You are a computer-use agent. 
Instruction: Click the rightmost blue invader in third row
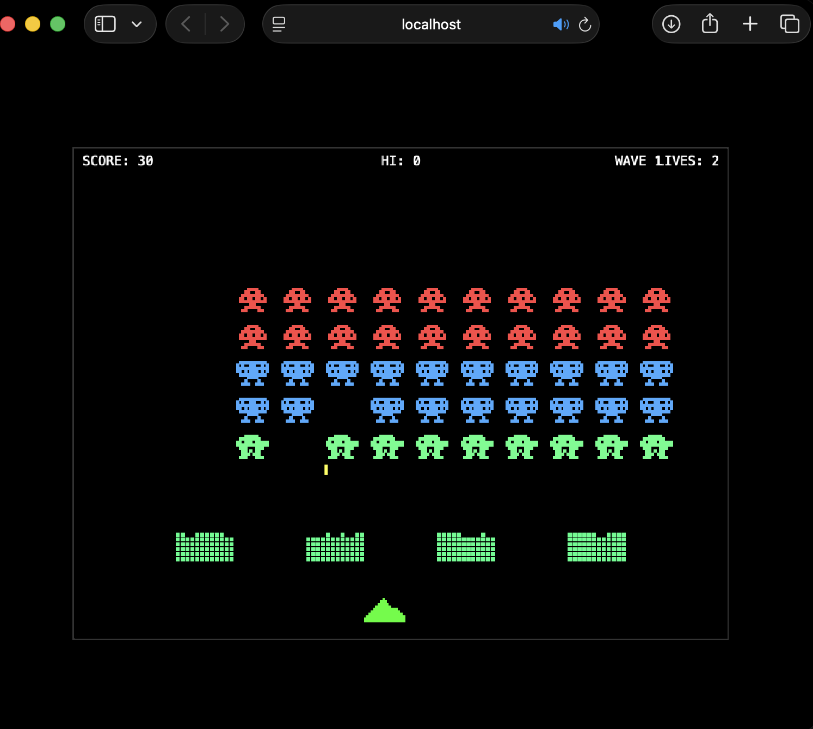[x=656, y=374]
